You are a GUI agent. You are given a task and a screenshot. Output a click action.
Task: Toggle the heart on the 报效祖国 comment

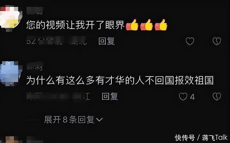(183, 97)
